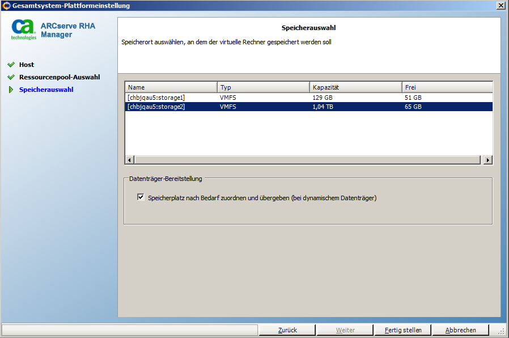The image size is (509, 338).
Task: Sort the table by the Typ column header
Action: pyautogui.click(x=263, y=87)
